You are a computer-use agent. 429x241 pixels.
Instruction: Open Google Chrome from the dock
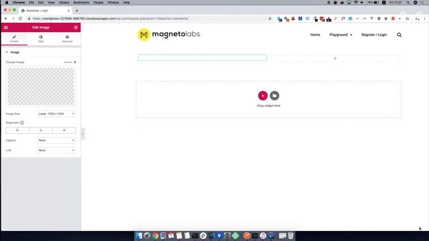[x=155, y=236]
